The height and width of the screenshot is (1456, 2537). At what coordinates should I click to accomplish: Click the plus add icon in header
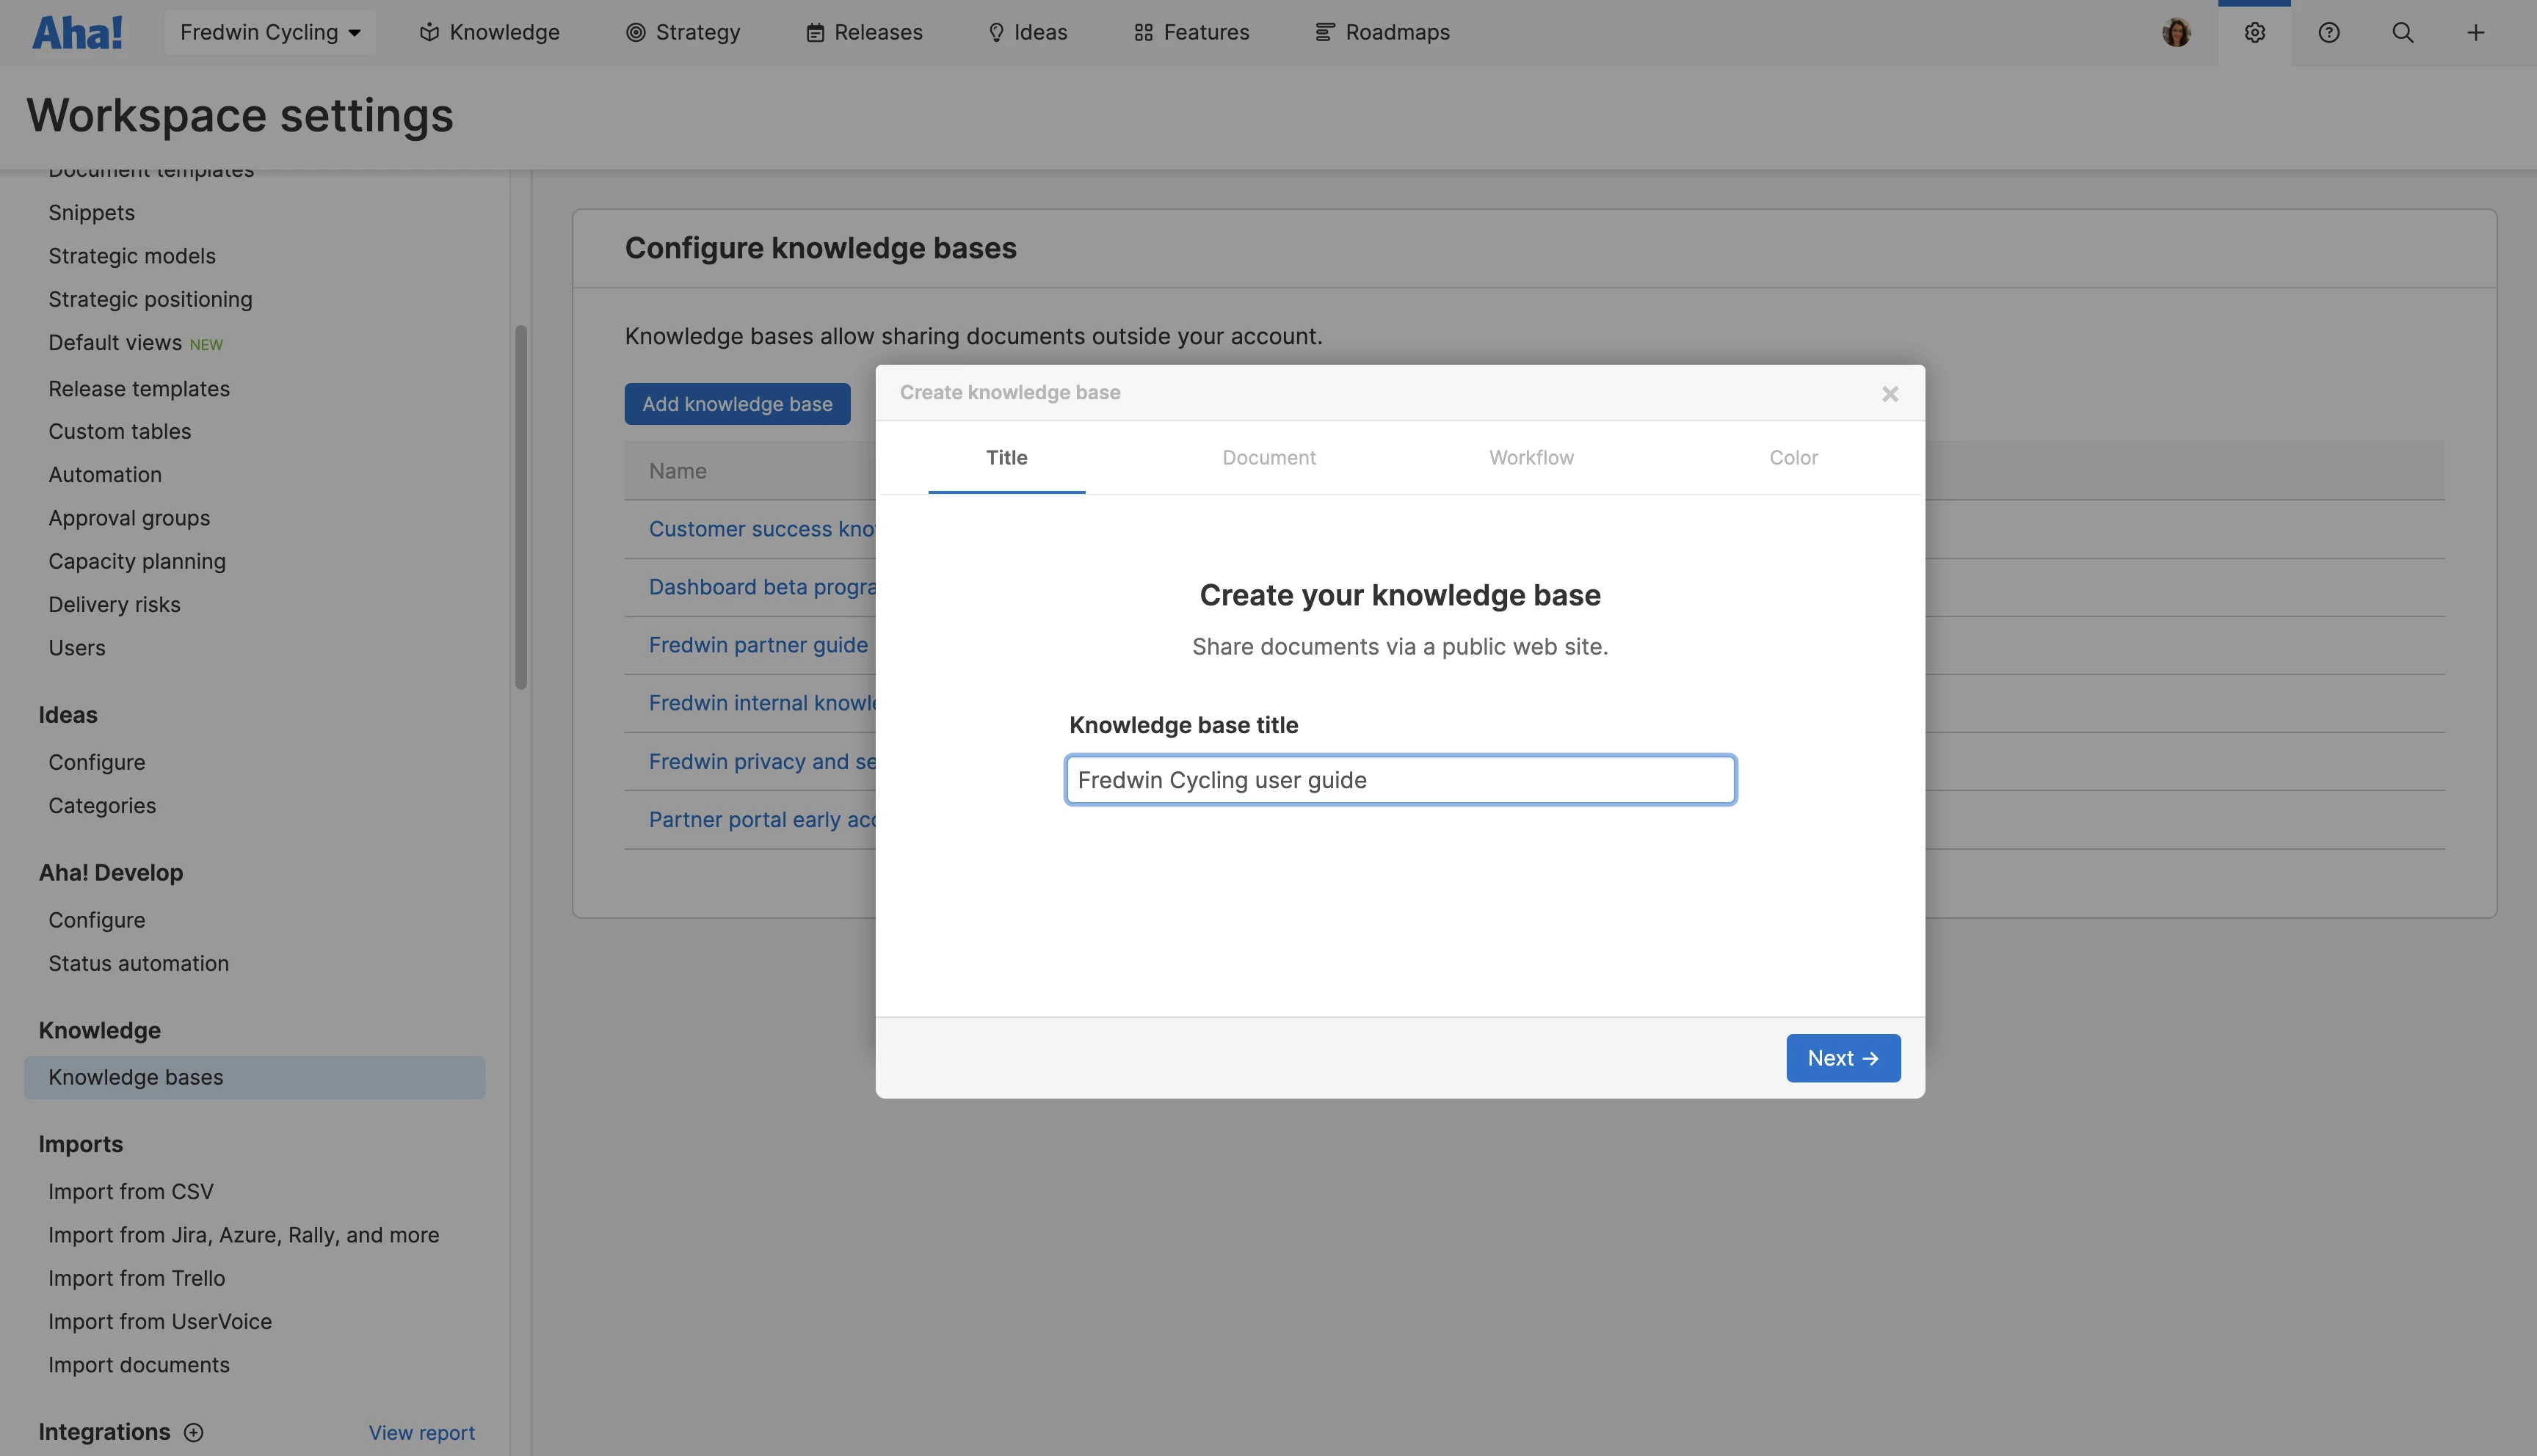point(2475,32)
